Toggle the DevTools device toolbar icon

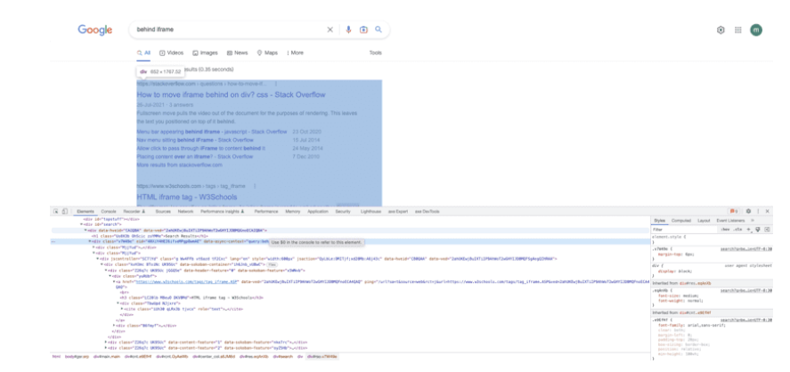click(65, 212)
